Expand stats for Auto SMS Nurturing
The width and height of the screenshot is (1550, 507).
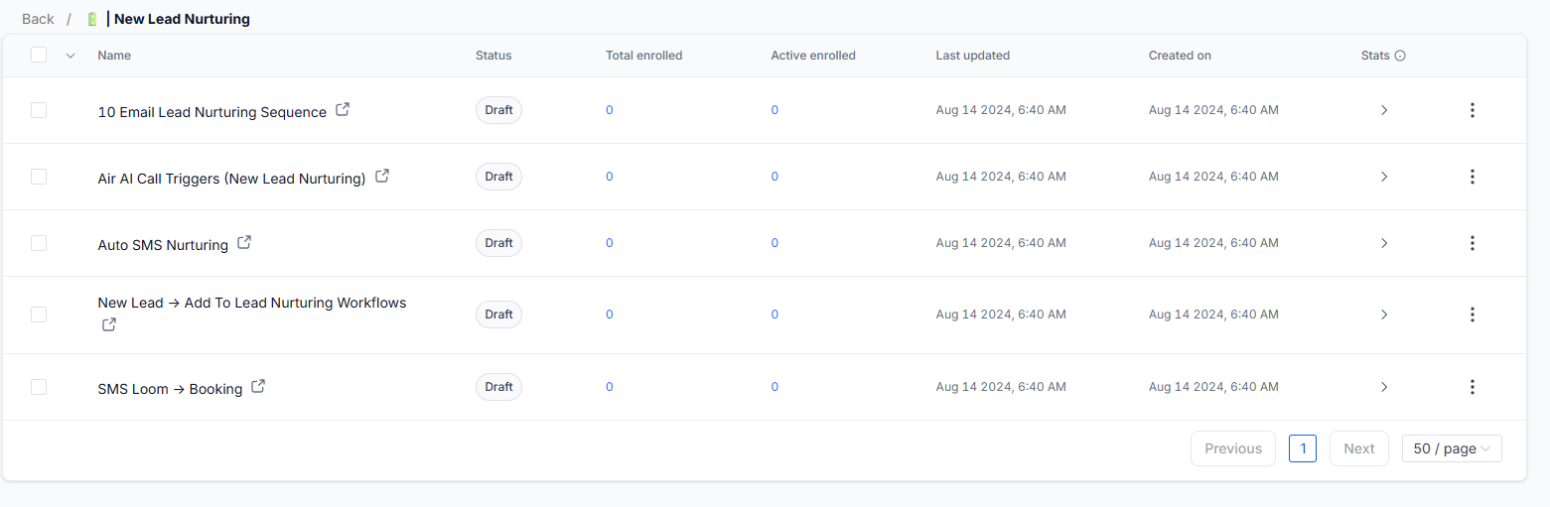[x=1384, y=243]
